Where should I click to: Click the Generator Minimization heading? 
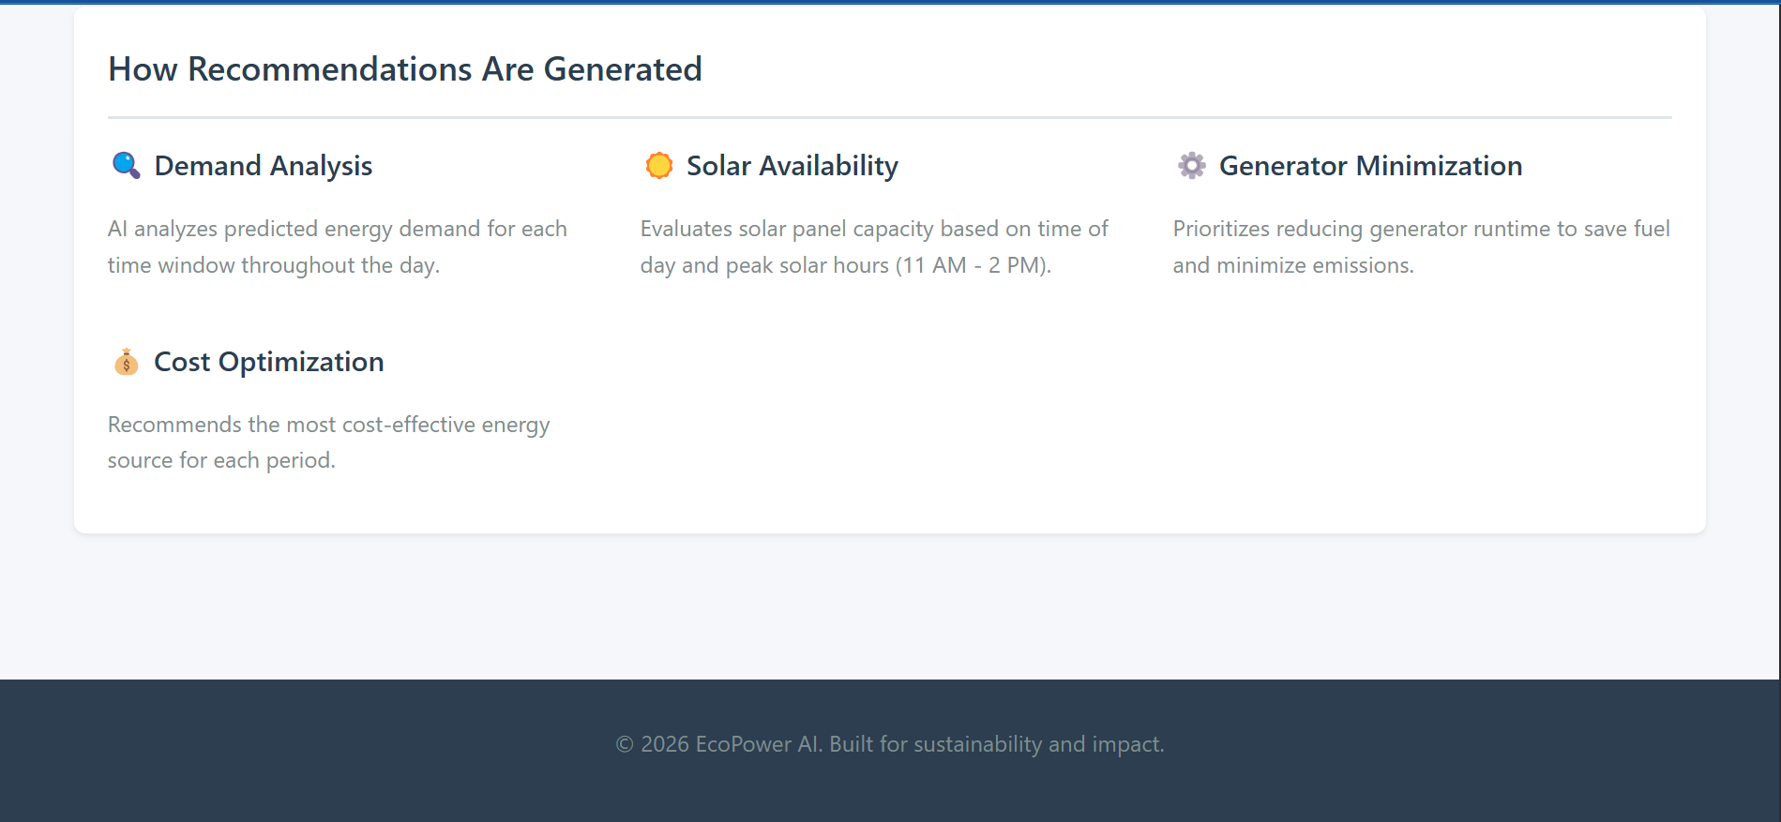(1370, 166)
